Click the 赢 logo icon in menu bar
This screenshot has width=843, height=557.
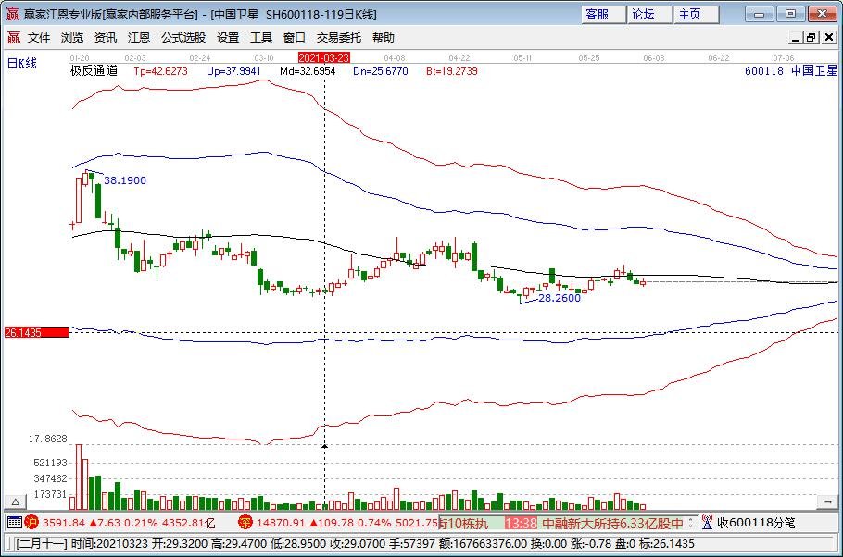click(14, 38)
